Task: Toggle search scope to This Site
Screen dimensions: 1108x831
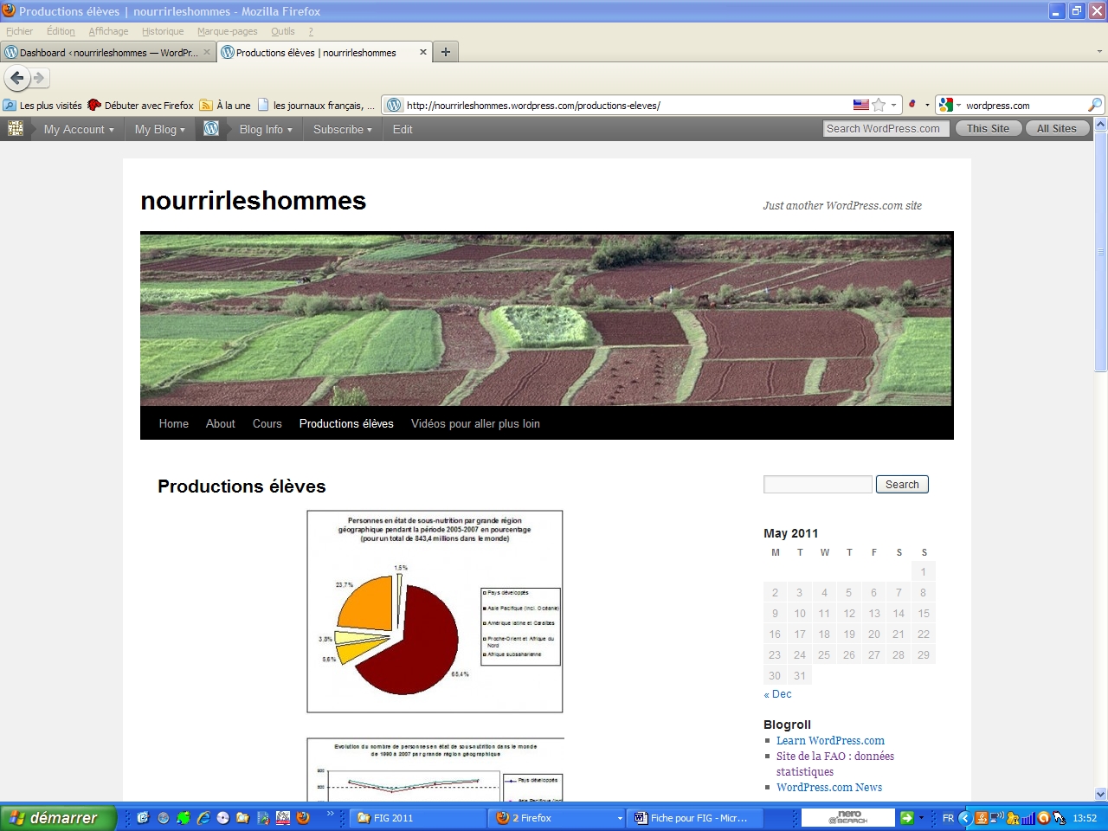Action: 988,128
